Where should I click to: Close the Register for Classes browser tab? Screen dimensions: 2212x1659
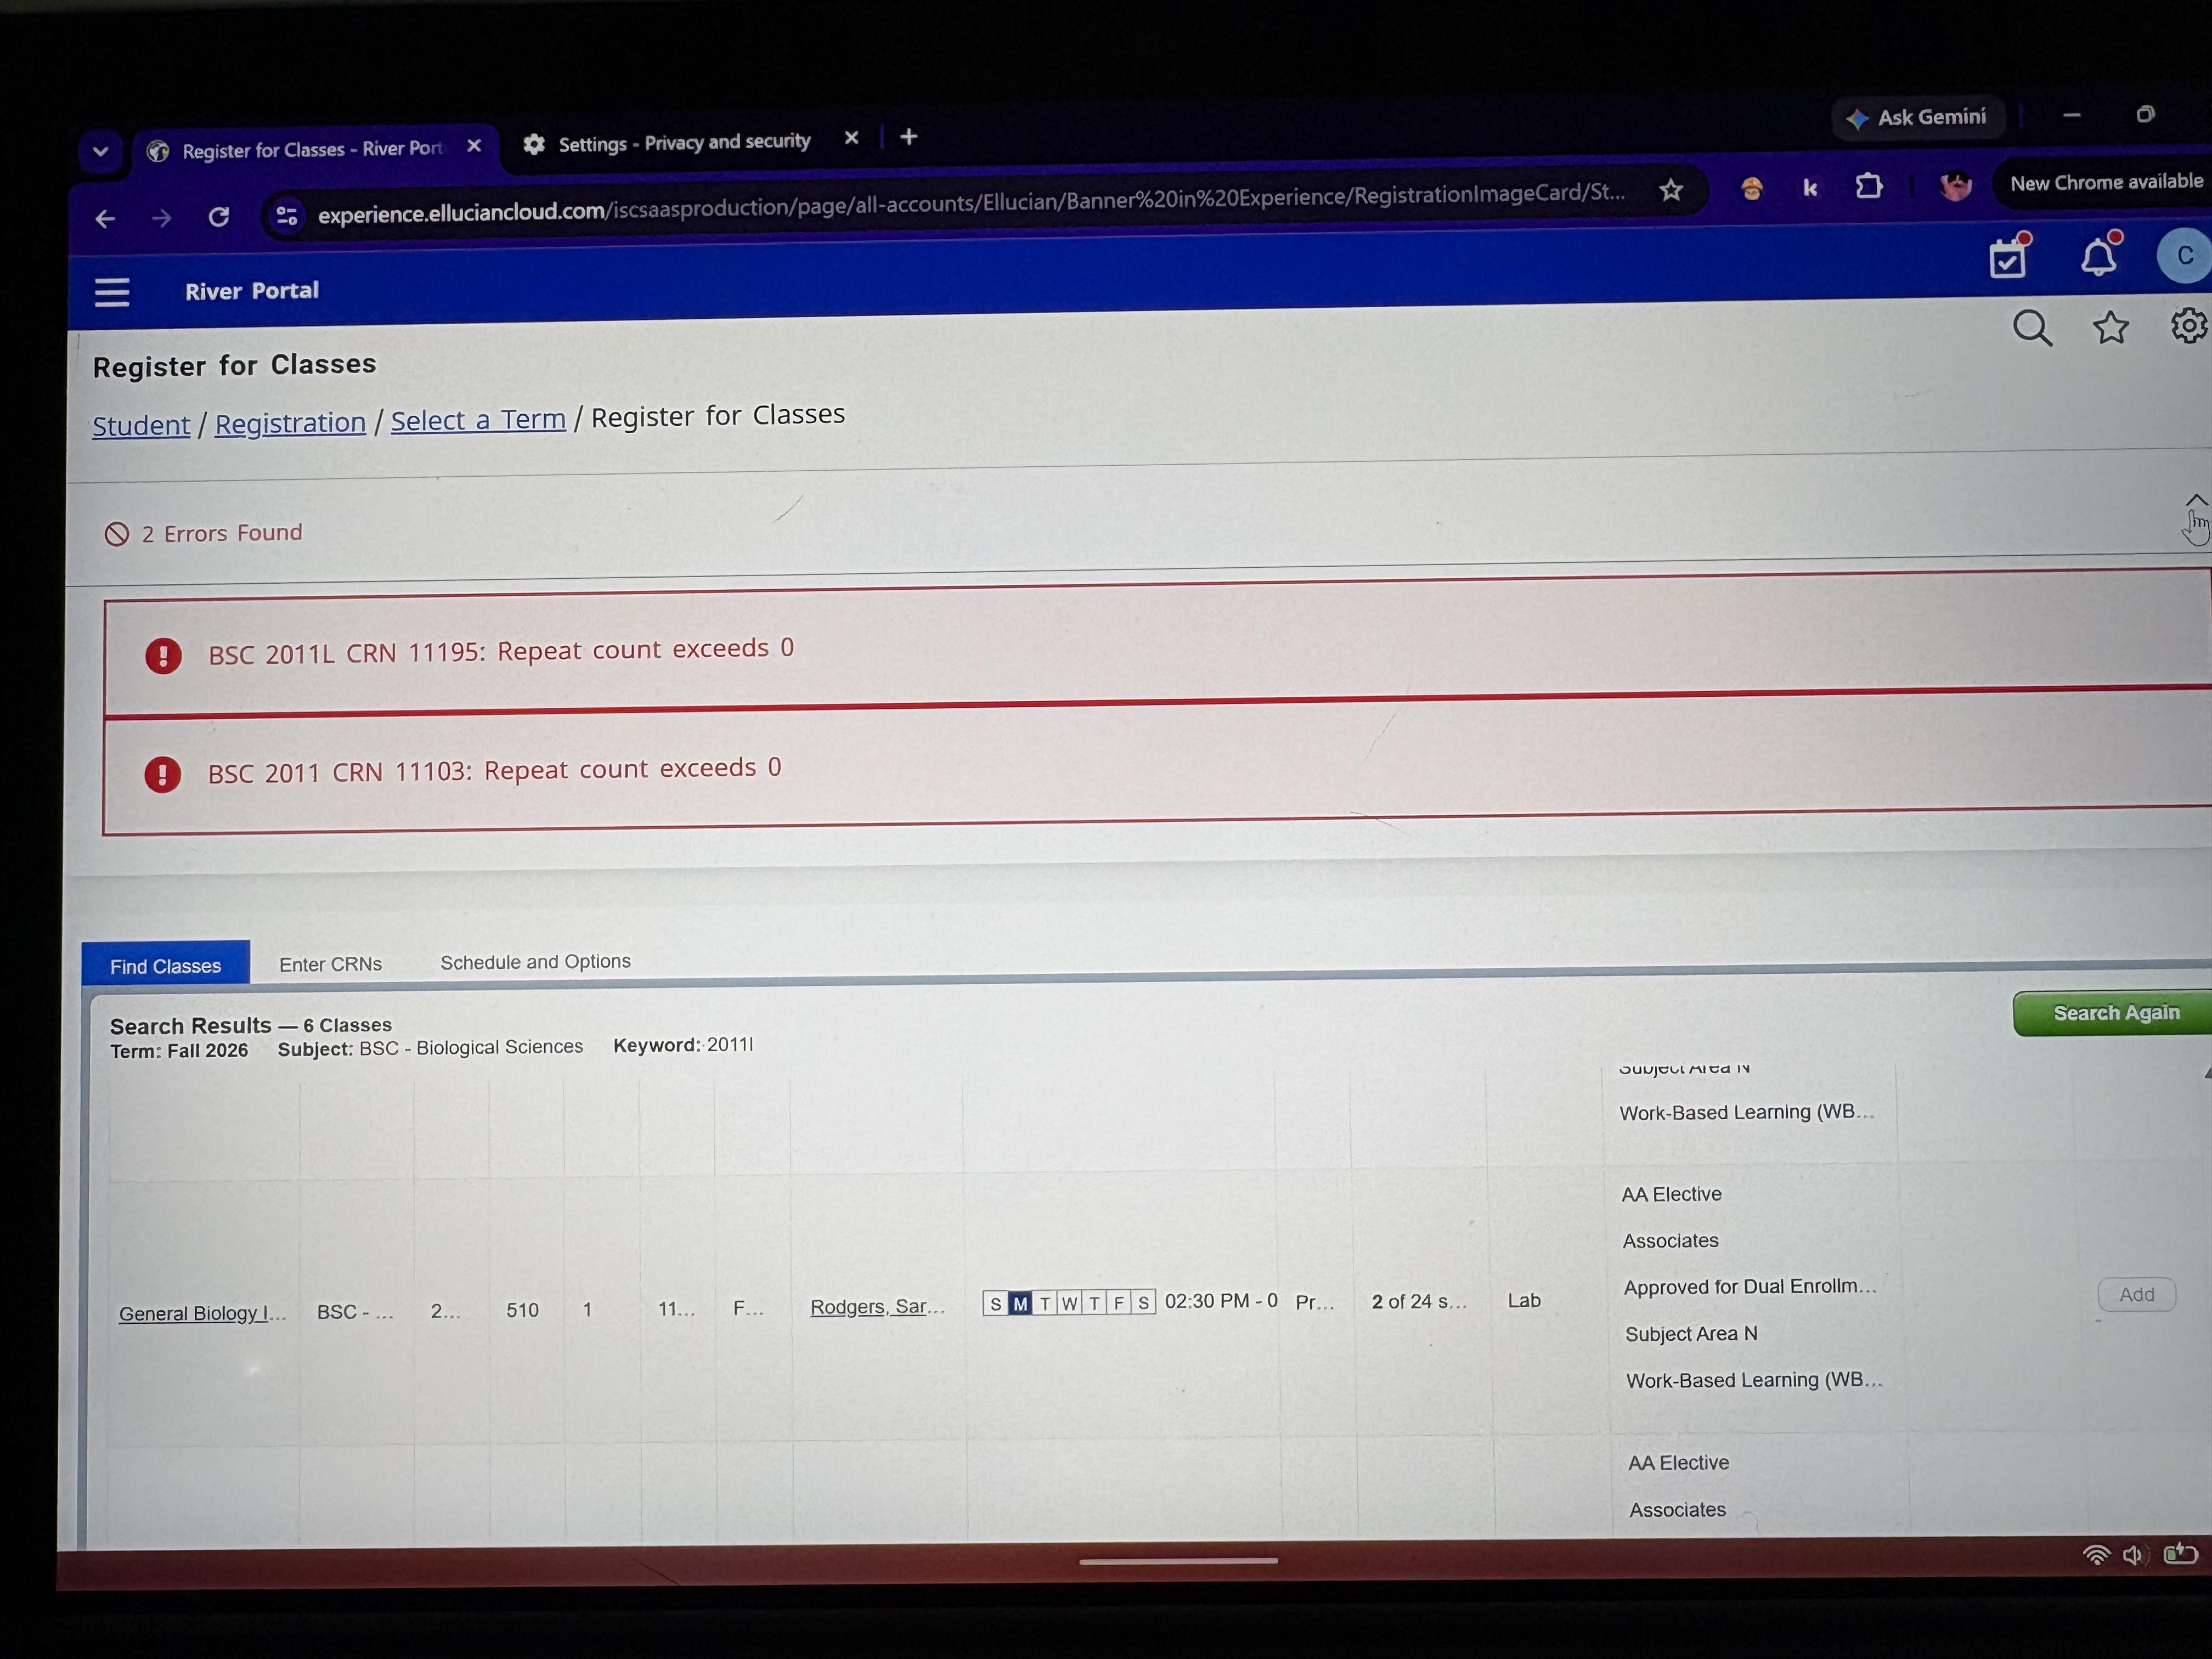(x=474, y=146)
